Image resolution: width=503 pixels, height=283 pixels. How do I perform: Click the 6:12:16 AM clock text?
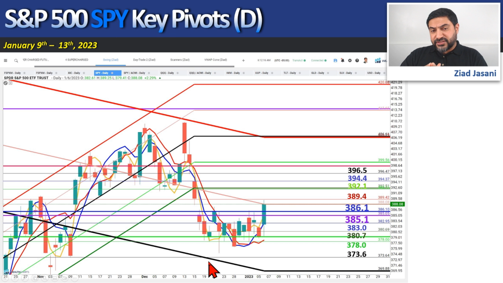pyautogui.click(x=264, y=60)
